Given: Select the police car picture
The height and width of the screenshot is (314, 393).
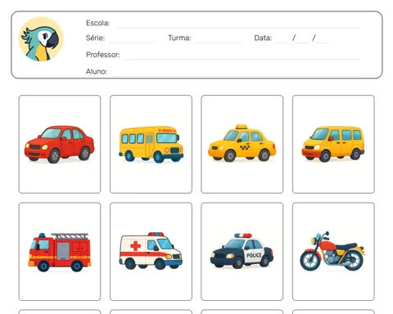Looking at the screenshot, I should 242,251.
